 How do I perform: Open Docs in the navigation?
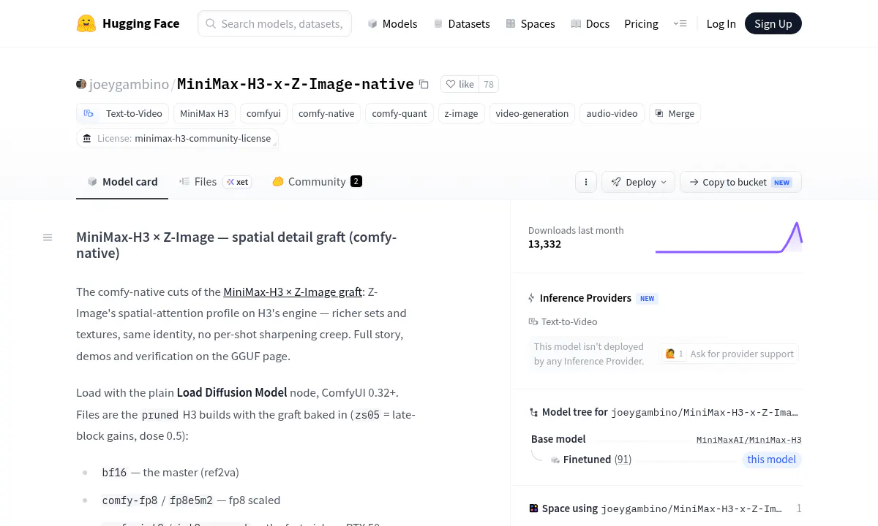tap(590, 23)
